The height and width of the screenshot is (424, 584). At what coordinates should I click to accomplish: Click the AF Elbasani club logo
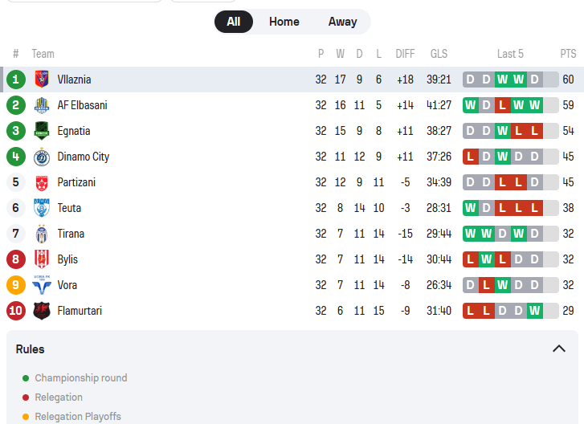pyautogui.click(x=42, y=105)
